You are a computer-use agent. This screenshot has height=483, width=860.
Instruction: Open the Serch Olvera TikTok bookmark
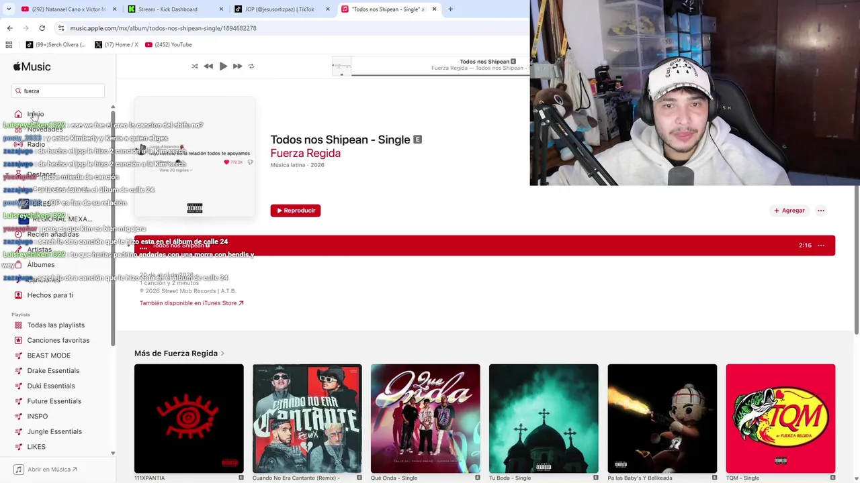(x=56, y=45)
